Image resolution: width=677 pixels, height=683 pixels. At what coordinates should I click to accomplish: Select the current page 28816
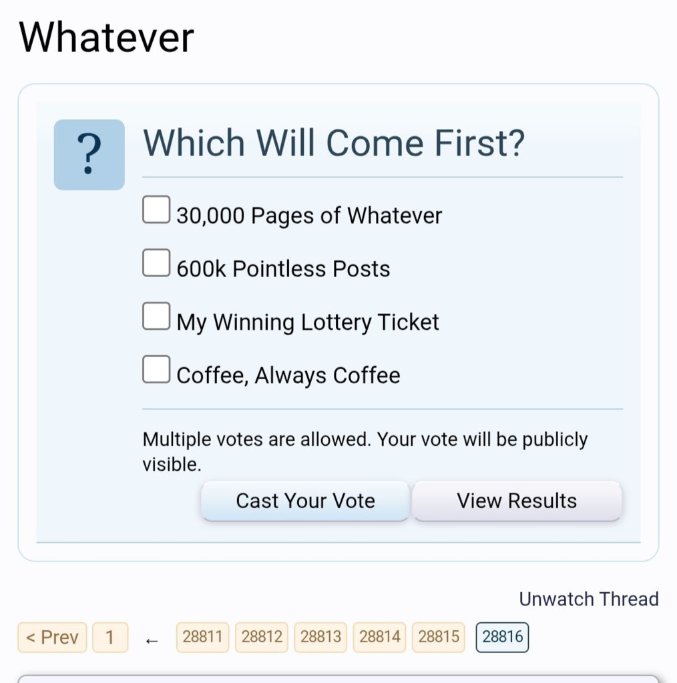pyautogui.click(x=502, y=637)
